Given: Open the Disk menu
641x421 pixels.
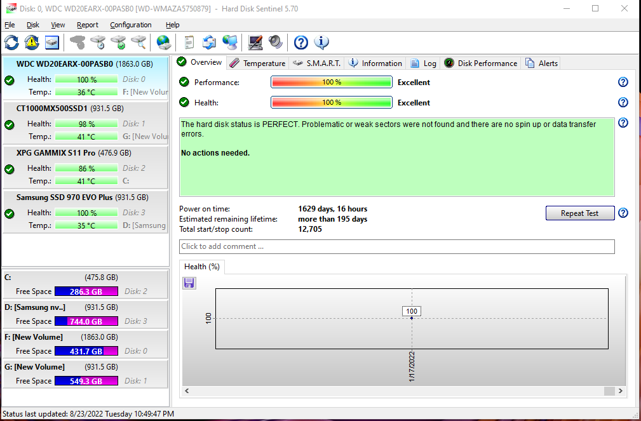Looking at the screenshot, I should pos(32,25).
